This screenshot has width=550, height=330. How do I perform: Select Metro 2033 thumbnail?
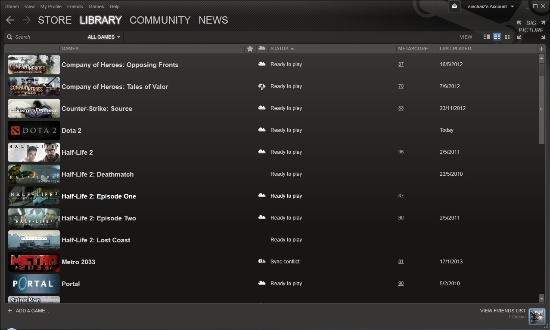[x=34, y=262]
